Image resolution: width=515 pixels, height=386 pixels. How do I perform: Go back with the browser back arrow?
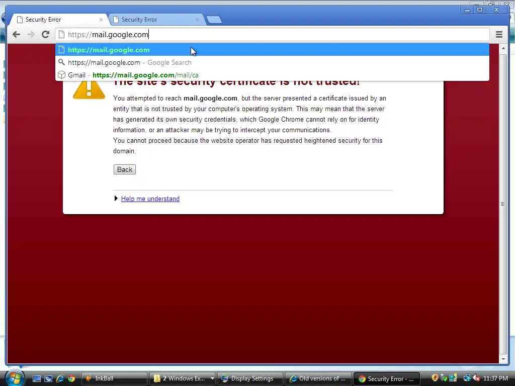(16, 35)
